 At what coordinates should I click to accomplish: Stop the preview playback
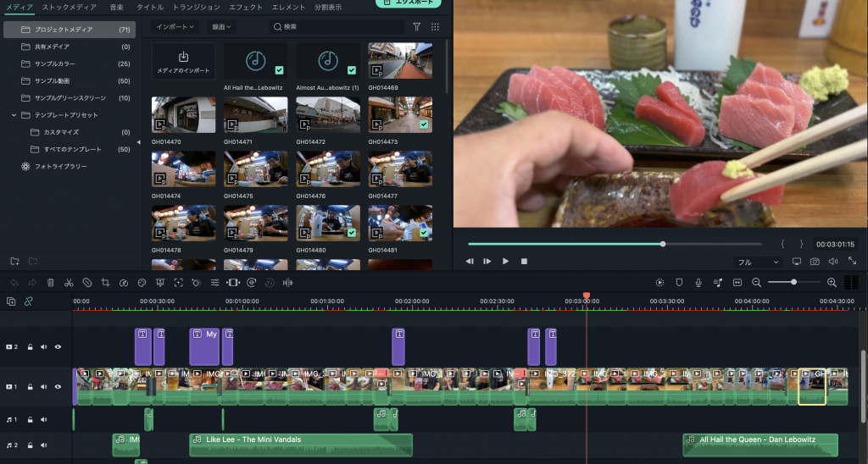click(x=524, y=261)
